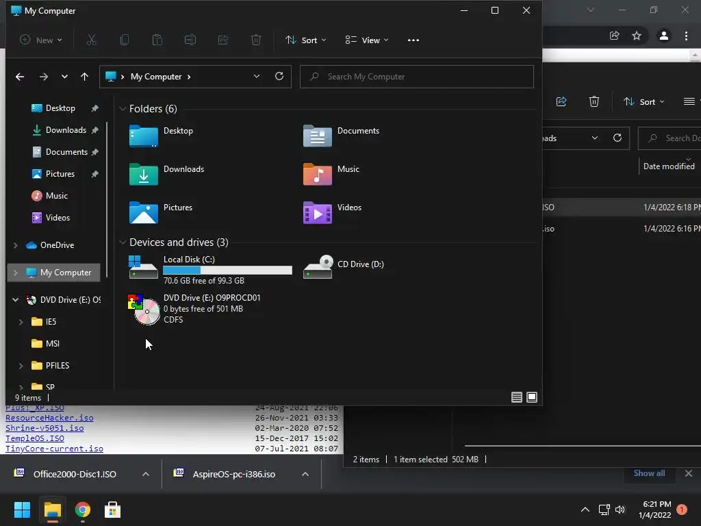Open the View options menu
701x526 pixels.
point(367,40)
